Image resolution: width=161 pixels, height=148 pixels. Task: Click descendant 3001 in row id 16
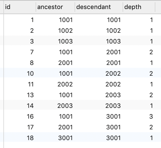[x=114, y=116]
